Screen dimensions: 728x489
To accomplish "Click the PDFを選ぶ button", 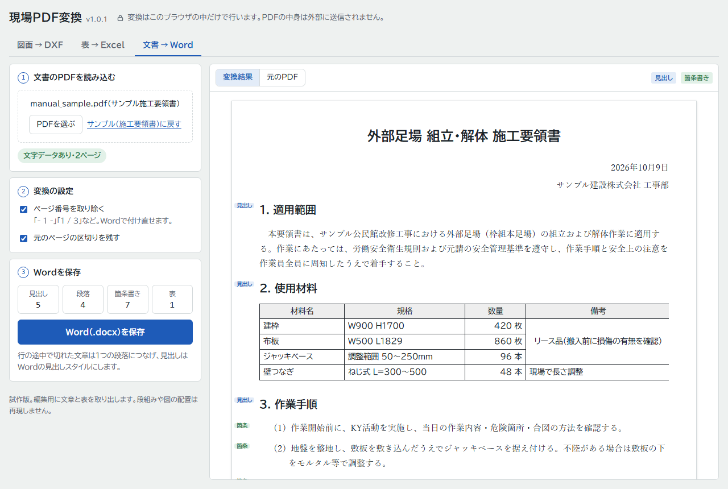I will pos(56,124).
